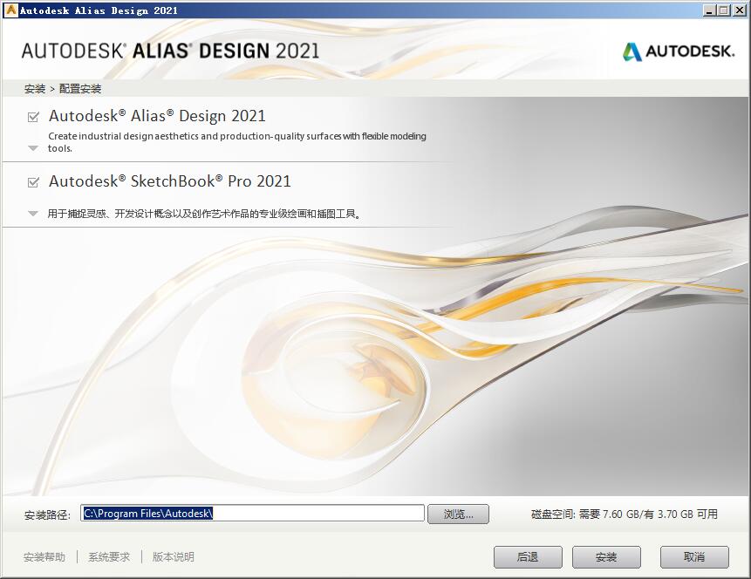The image size is (751, 579).
Task: Go back with the 后退 button
Action: [x=528, y=556]
